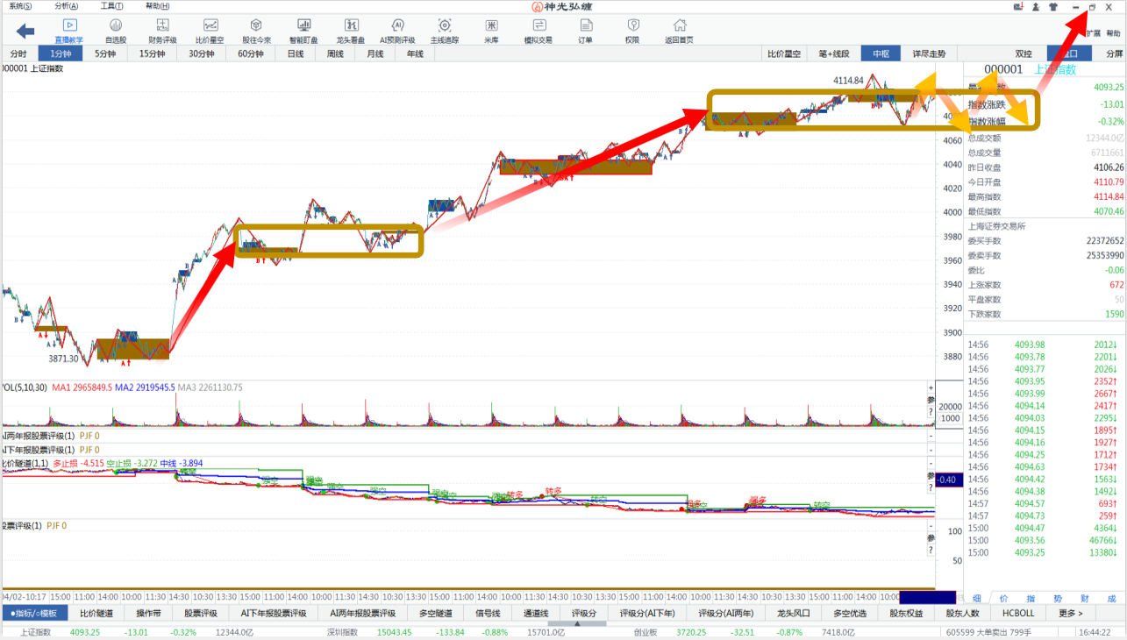Toggle 笔+线段 chart overlay
Image resolution: width=1127 pixels, height=640 pixels.
[833, 53]
